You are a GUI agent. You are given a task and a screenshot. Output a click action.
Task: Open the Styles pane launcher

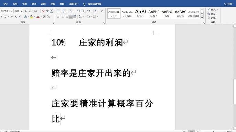pos(204,23)
